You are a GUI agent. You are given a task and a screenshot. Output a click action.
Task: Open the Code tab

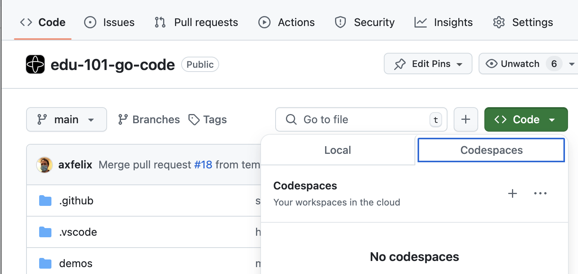pos(43,23)
